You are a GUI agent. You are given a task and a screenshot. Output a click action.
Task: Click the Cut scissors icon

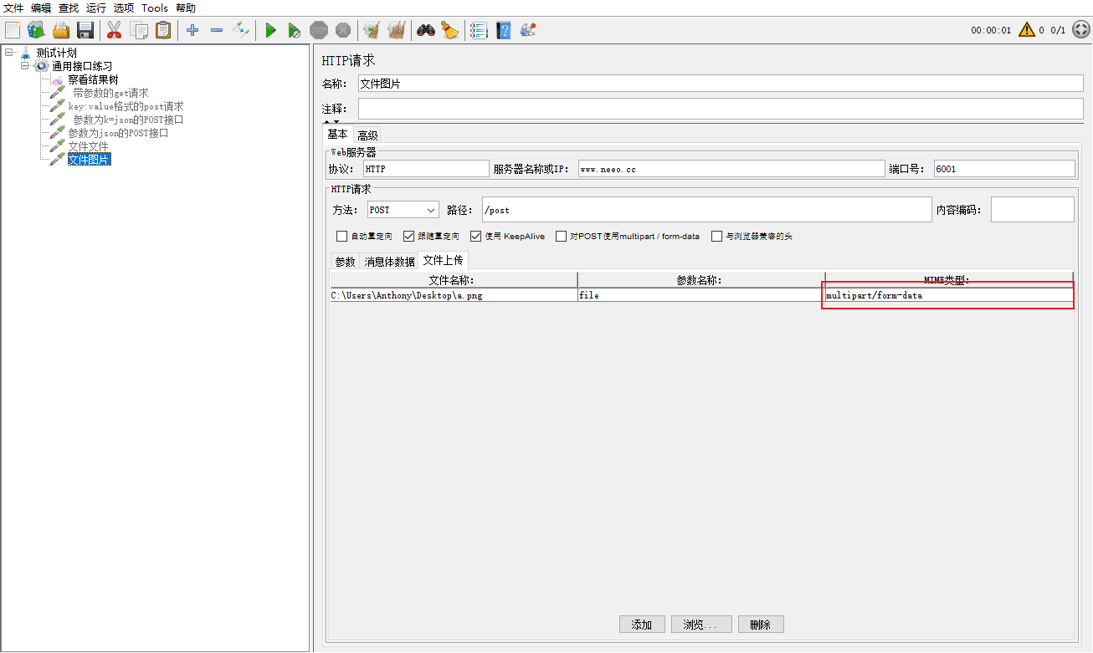point(115,31)
